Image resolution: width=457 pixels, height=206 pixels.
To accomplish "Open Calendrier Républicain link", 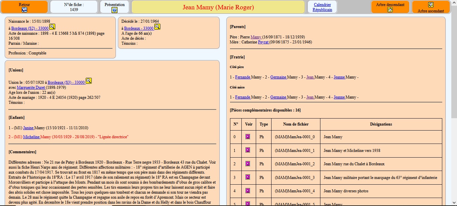I will [x=322, y=7].
